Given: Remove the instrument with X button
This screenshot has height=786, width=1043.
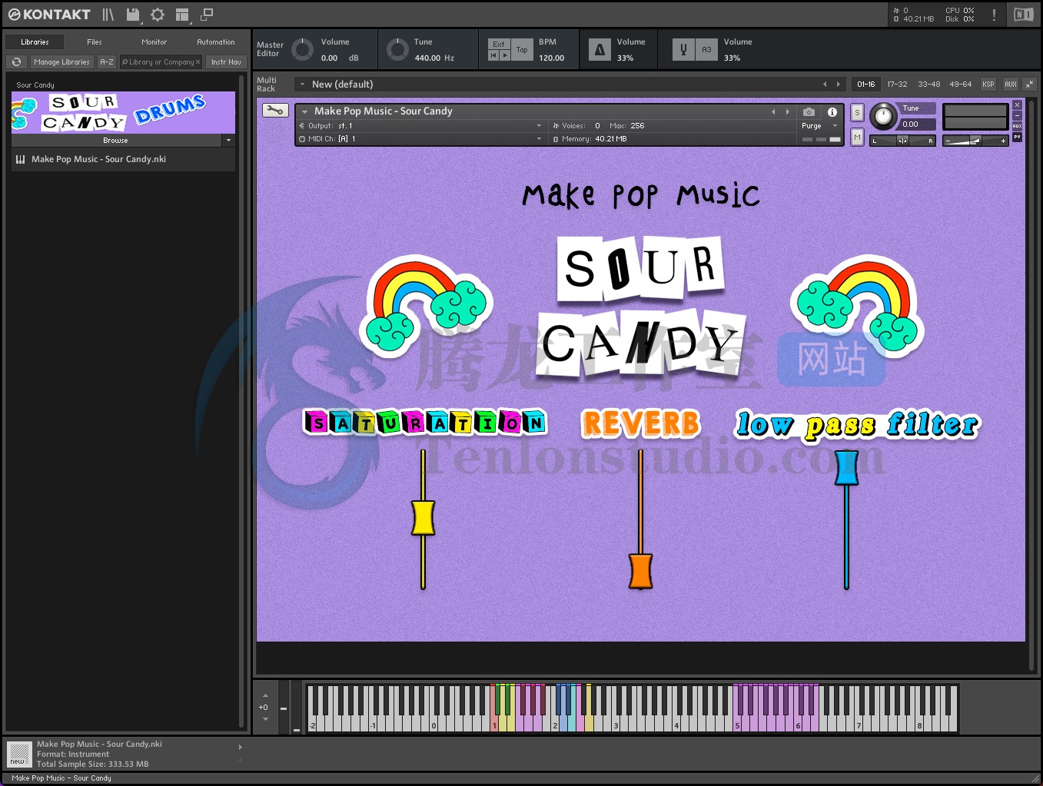Looking at the screenshot, I should tap(1017, 105).
